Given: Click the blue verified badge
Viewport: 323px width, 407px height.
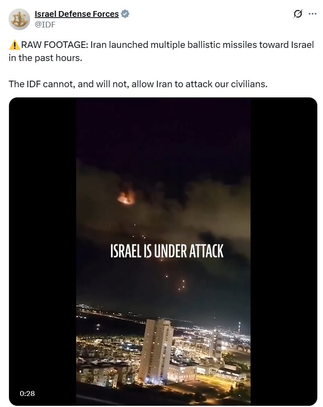Looking at the screenshot, I should coord(125,14).
